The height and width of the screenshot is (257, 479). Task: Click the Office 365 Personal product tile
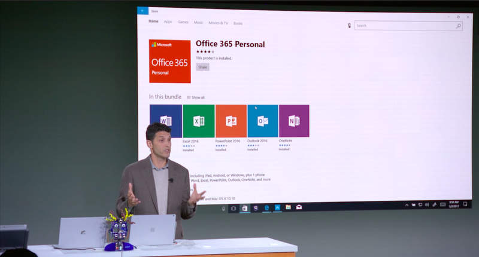tap(170, 61)
